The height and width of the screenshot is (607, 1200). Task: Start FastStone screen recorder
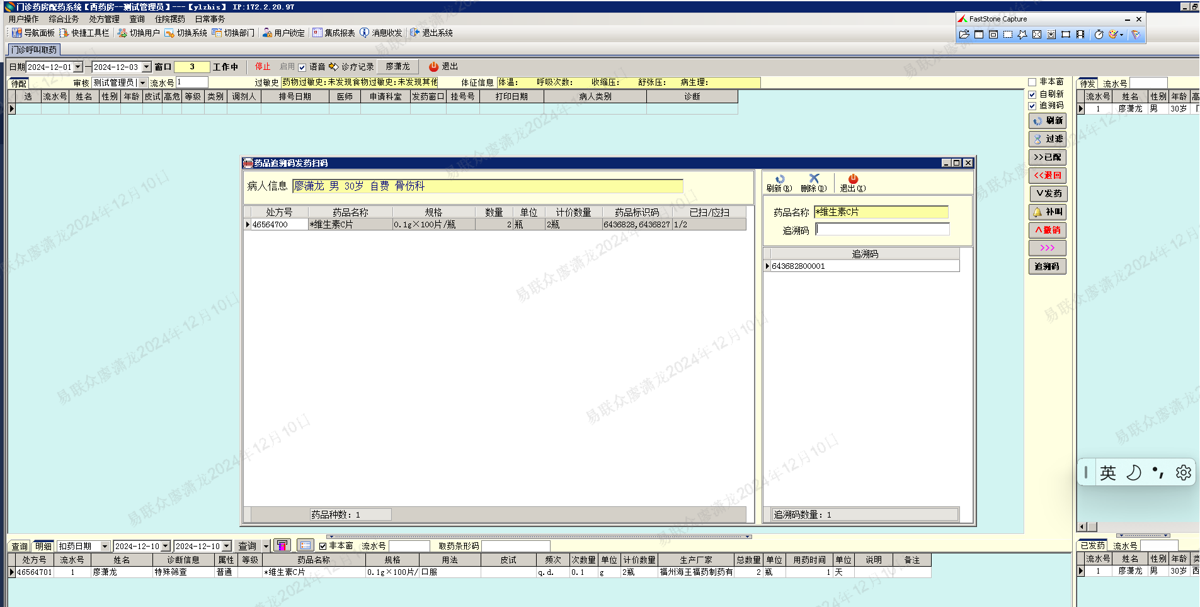[x=1080, y=35]
